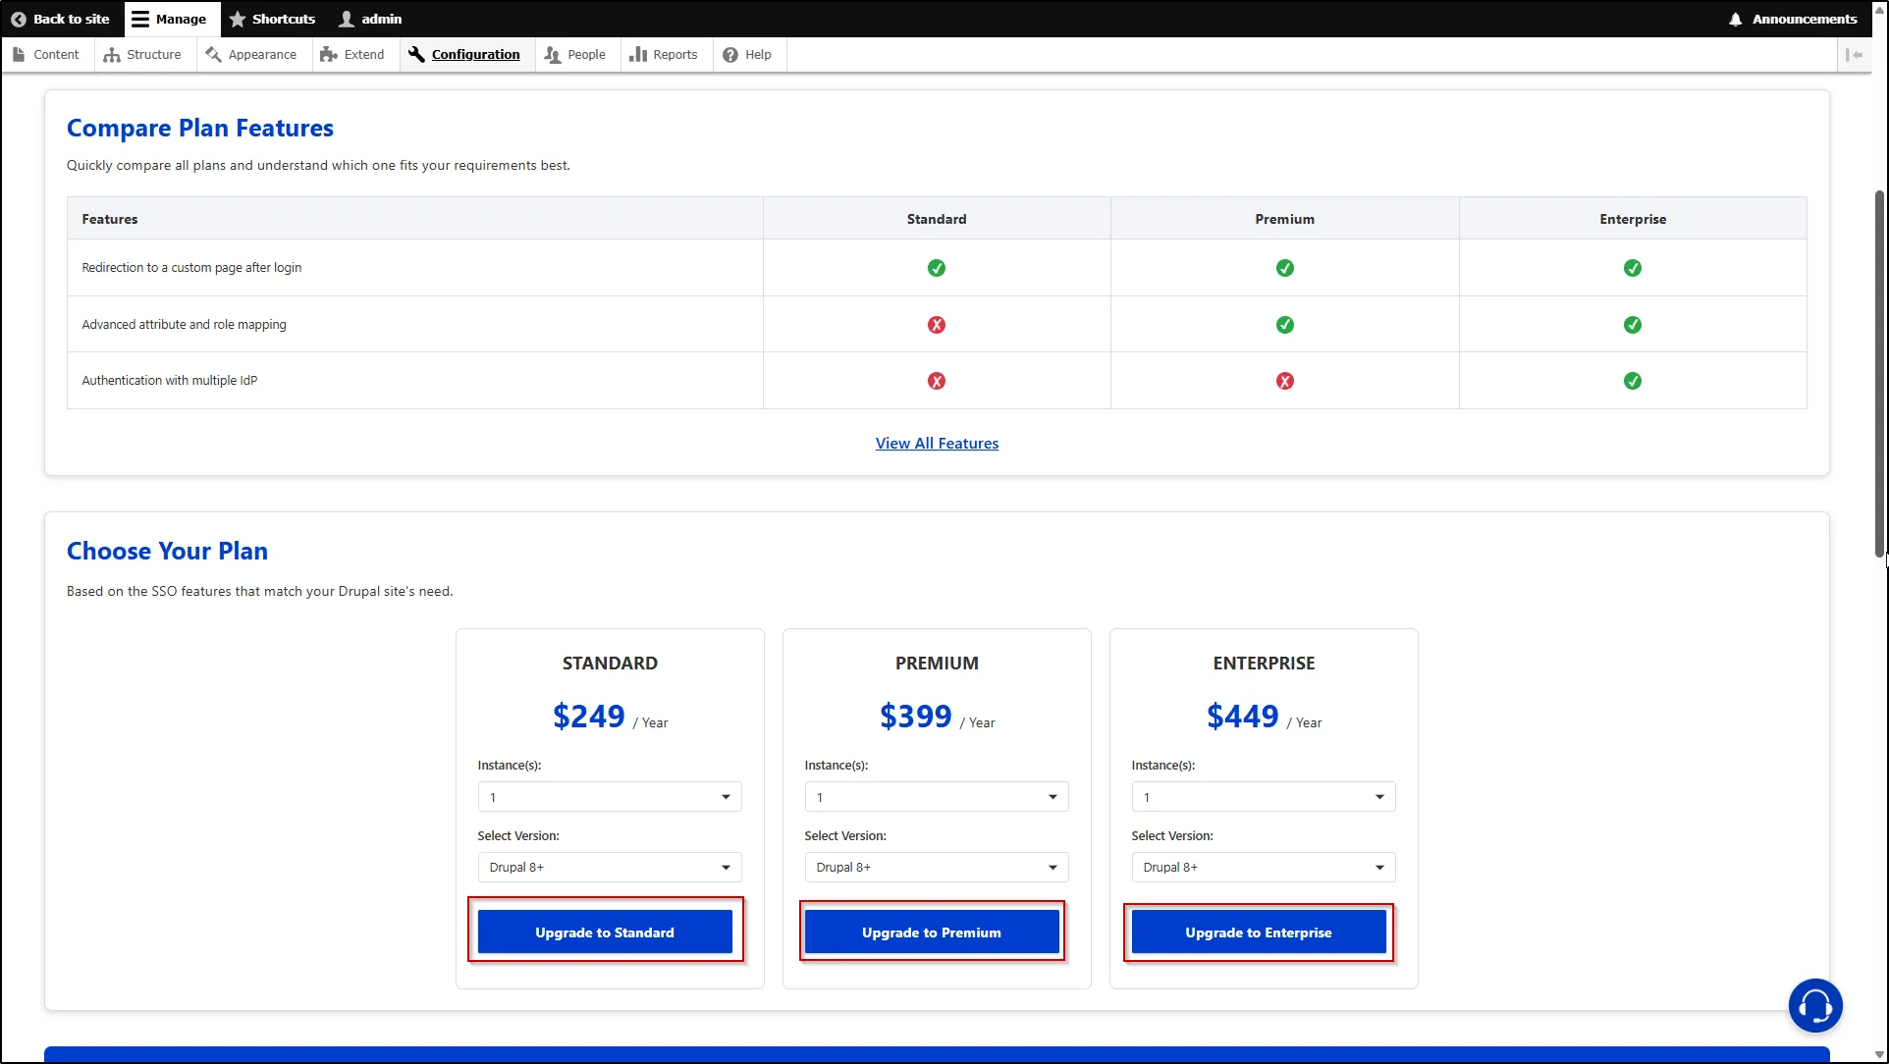This screenshot has width=1889, height=1064.
Task: Click the Announcements bell icon
Action: (1735, 19)
